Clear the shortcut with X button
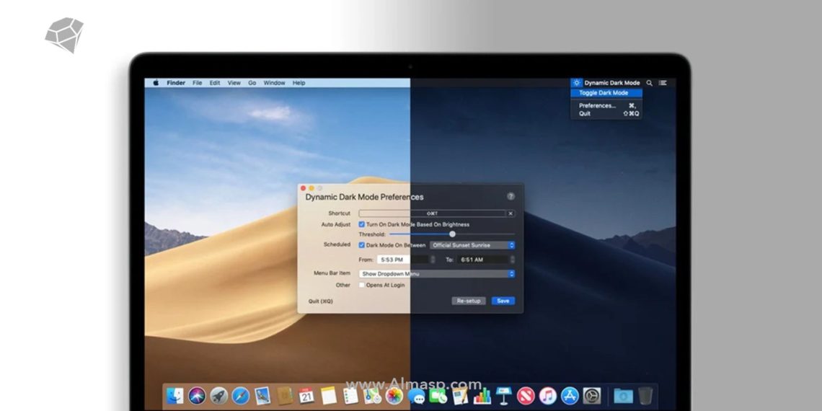The height and width of the screenshot is (411, 822). 511,213
